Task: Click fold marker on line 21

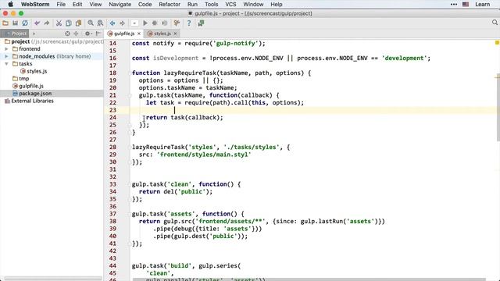Action: point(130,95)
